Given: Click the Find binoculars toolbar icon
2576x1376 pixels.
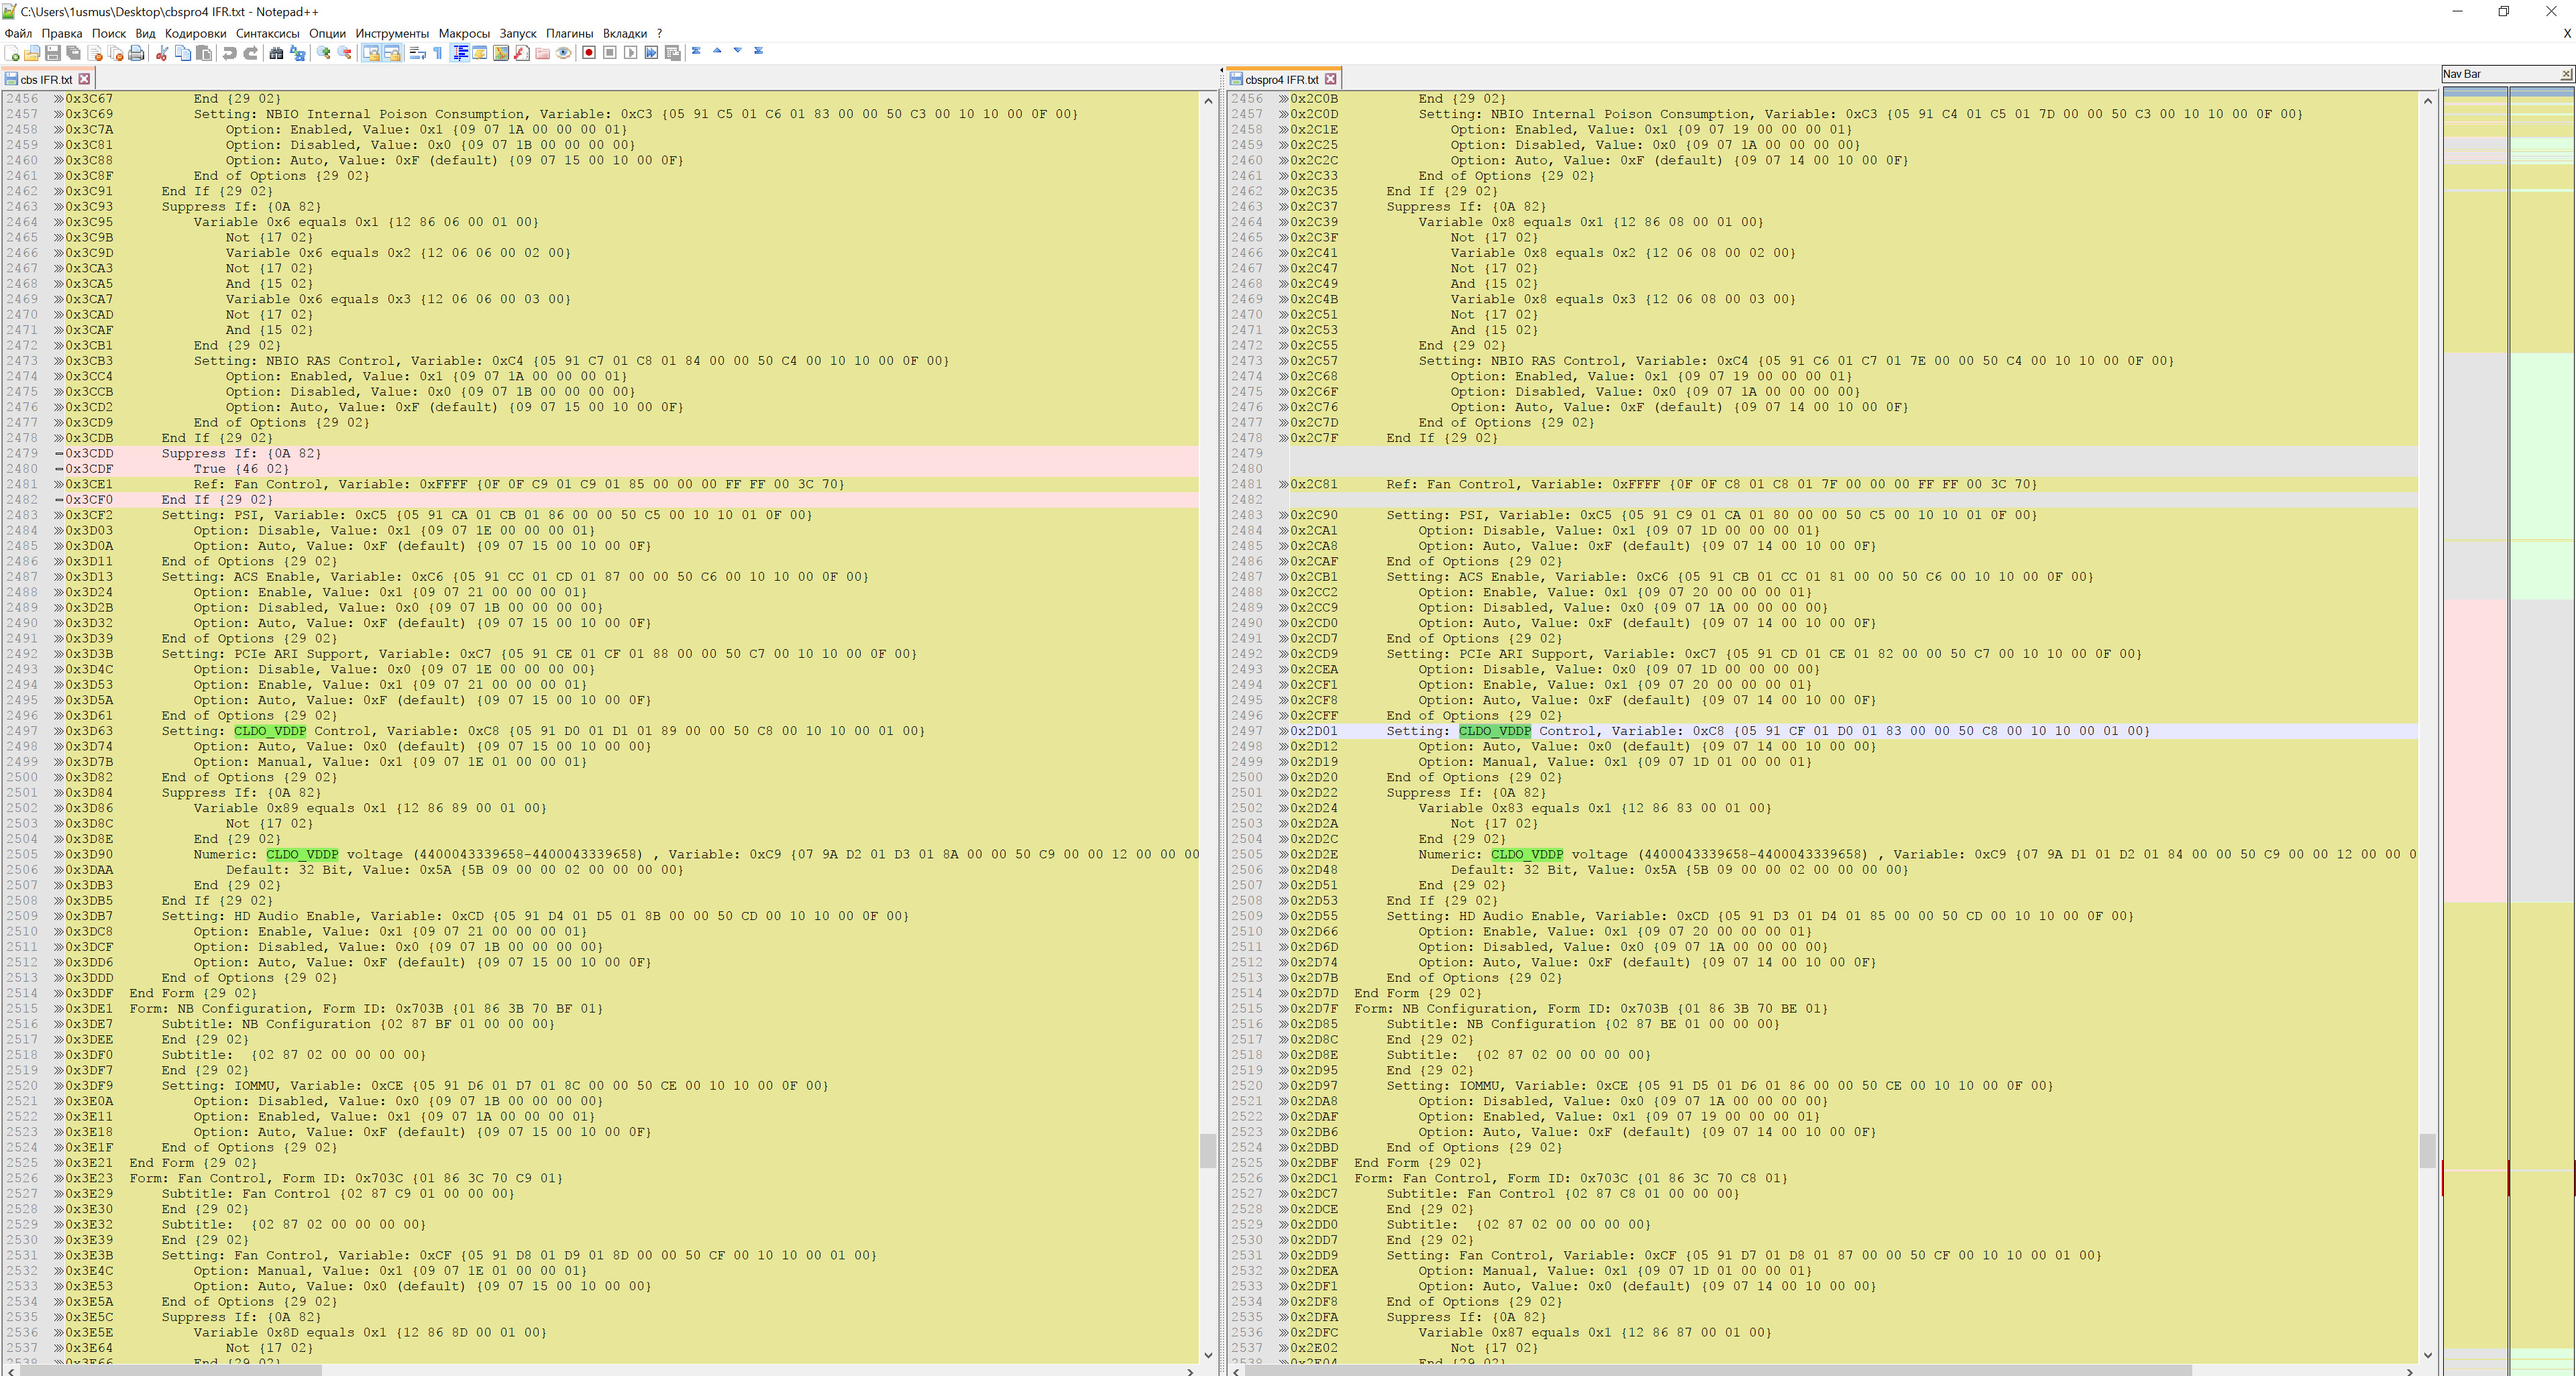Looking at the screenshot, I should [276, 53].
